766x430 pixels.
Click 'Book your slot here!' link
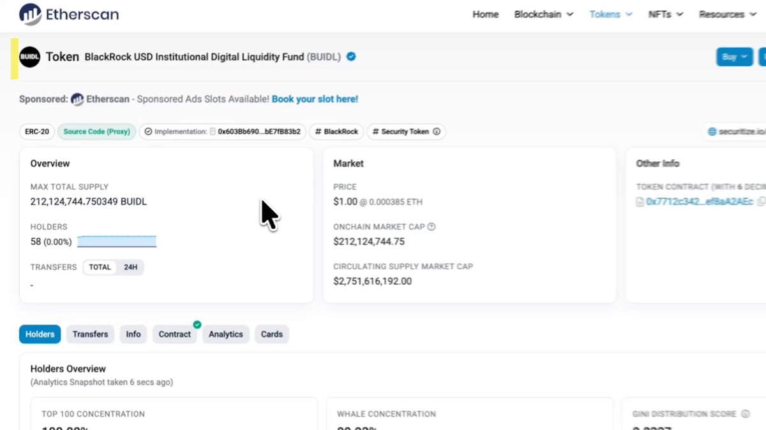pos(315,99)
